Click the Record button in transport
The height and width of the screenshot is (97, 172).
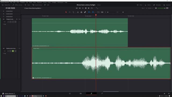click(89, 8)
